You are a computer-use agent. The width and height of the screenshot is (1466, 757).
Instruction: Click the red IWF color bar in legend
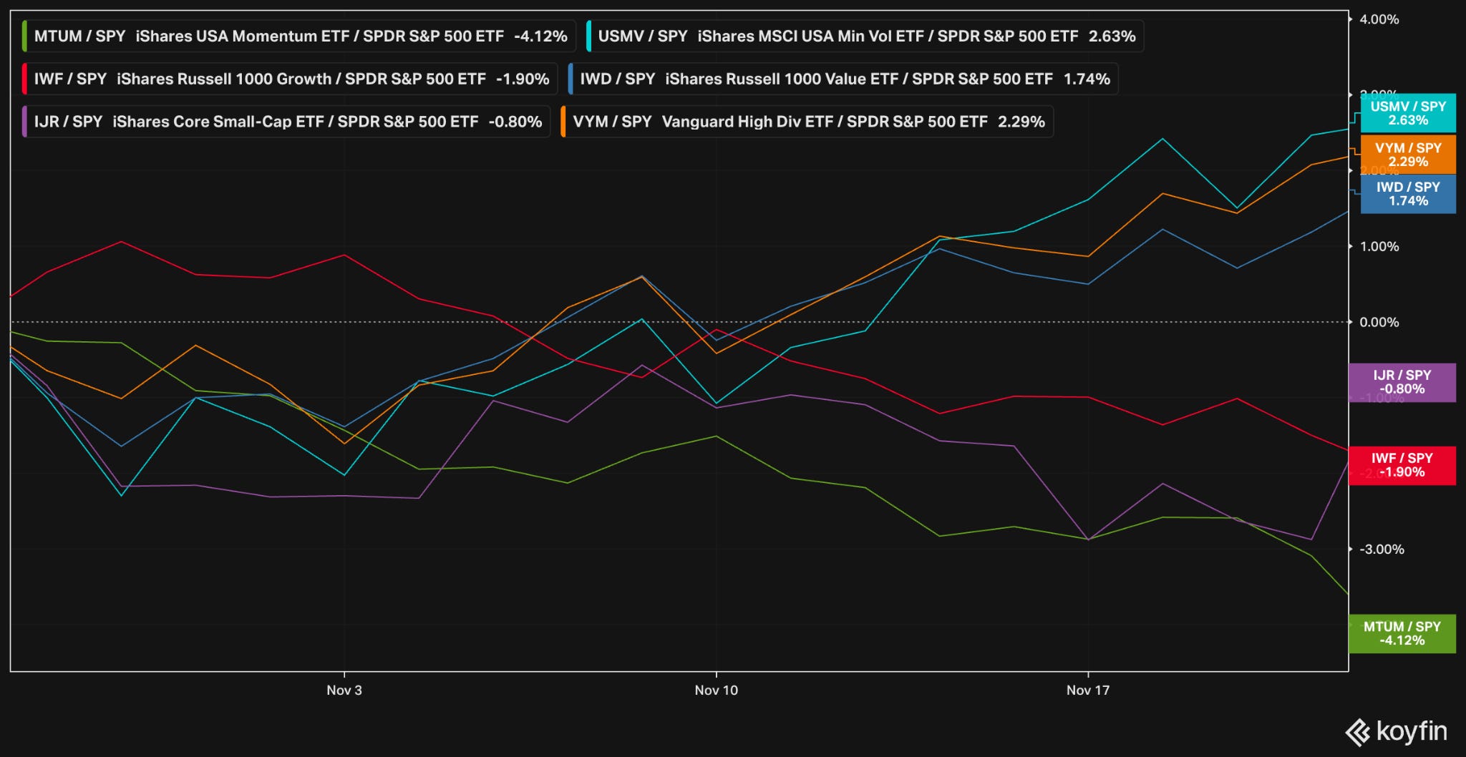click(25, 79)
